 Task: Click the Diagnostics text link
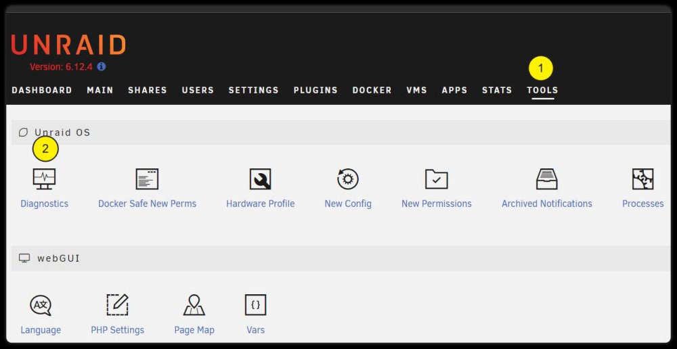tap(45, 204)
